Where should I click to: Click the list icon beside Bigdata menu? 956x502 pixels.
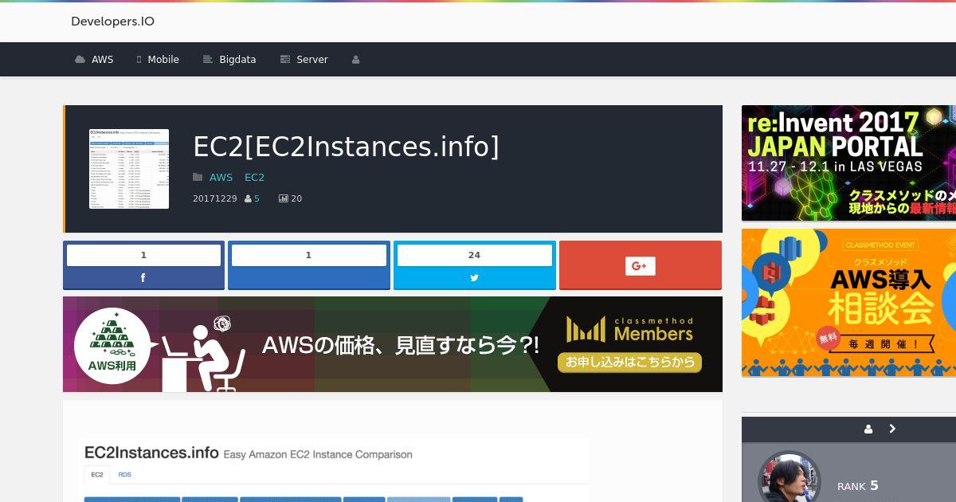coord(208,60)
